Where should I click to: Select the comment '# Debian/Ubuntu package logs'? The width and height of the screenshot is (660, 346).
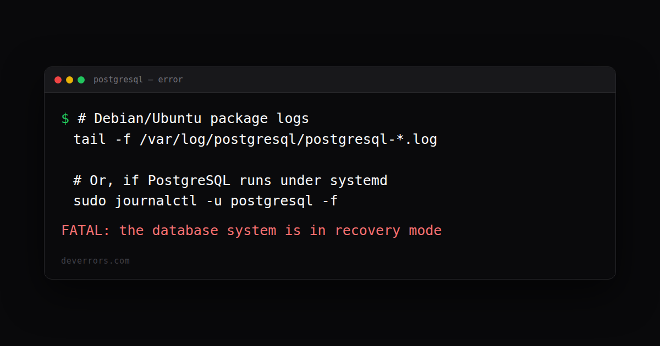(193, 119)
